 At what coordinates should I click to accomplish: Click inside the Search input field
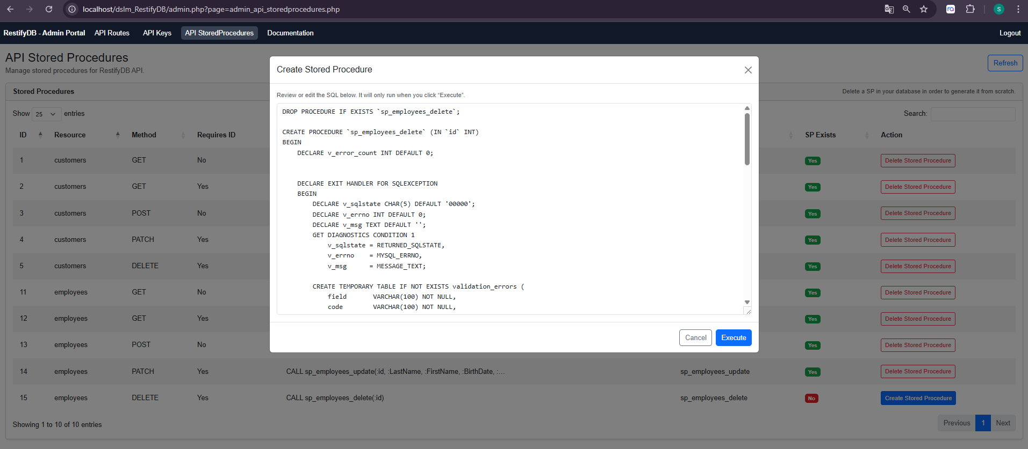973,114
